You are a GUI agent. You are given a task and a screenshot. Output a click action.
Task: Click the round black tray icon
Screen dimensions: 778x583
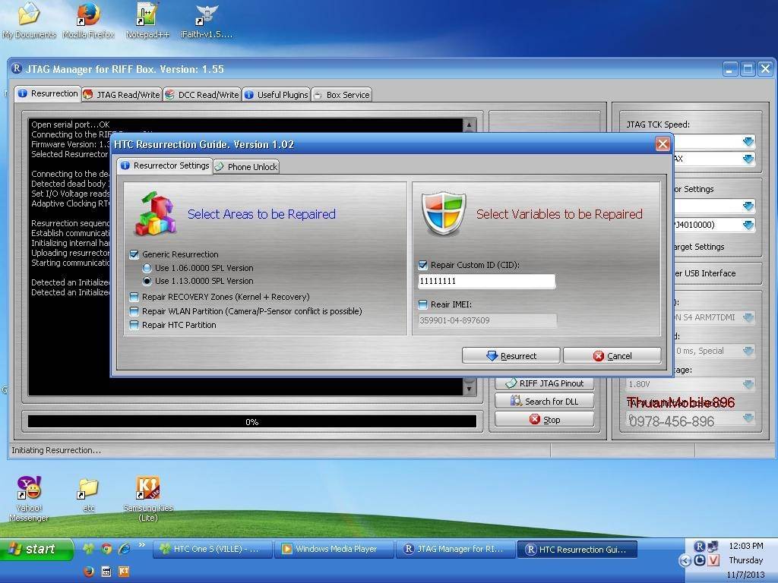coord(699,560)
